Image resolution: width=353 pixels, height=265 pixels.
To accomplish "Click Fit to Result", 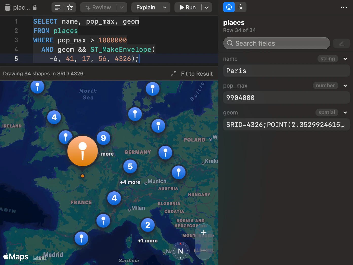I will click(x=197, y=74).
